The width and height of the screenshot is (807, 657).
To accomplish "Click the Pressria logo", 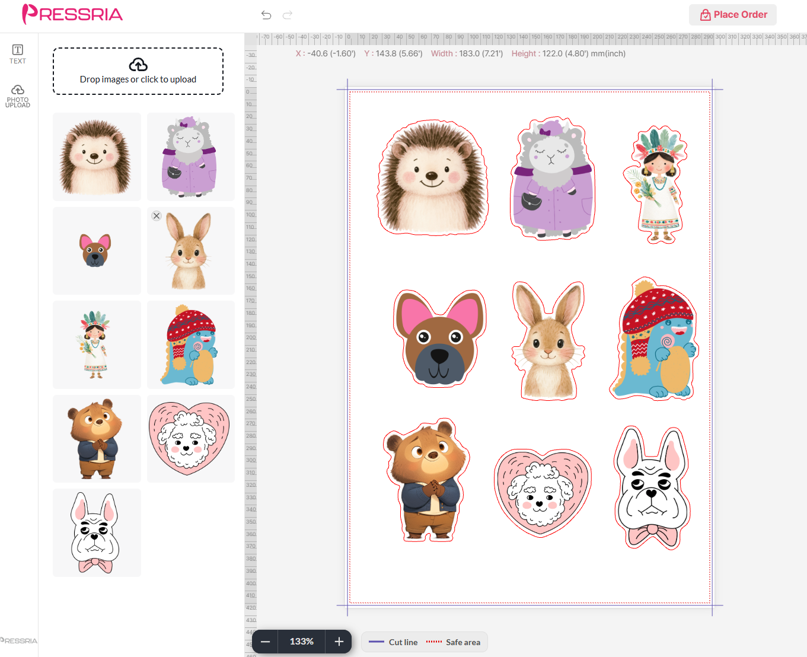I will click(x=72, y=14).
